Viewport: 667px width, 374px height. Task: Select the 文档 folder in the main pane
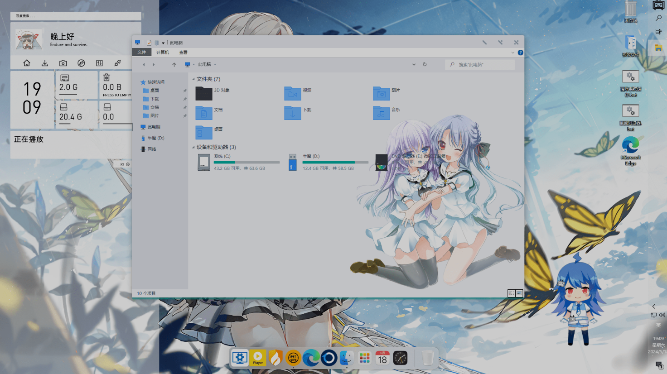click(209, 112)
